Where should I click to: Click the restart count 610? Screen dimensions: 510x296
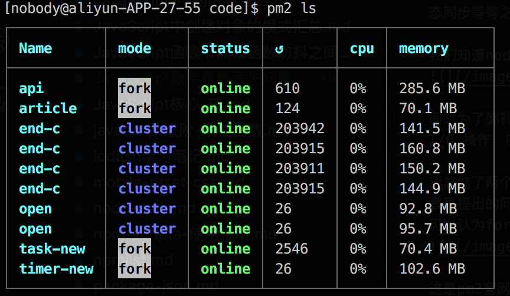tap(287, 88)
